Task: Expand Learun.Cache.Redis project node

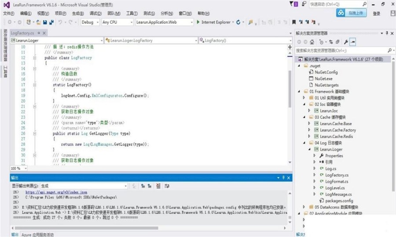Action: [x=309, y=136]
